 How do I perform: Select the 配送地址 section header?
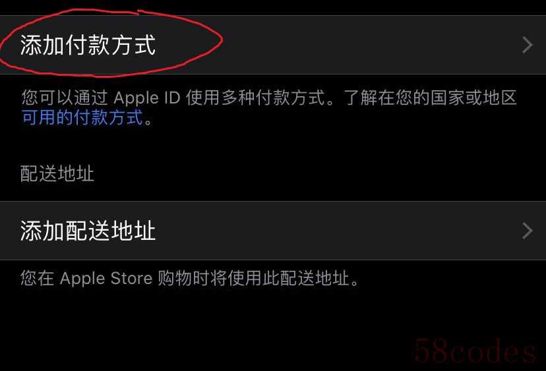click(57, 173)
